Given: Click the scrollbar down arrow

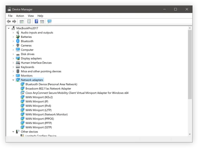Looking at the screenshot, I should tap(190, 134).
